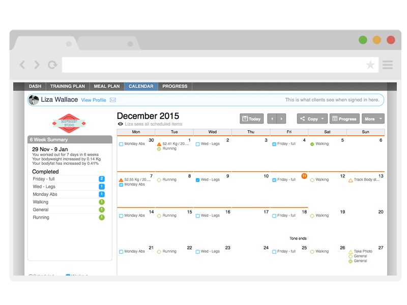Viewport: 407px width, 305px height.
Task: Click the eye icon under December 2015
Action: [x=120, y=124]
